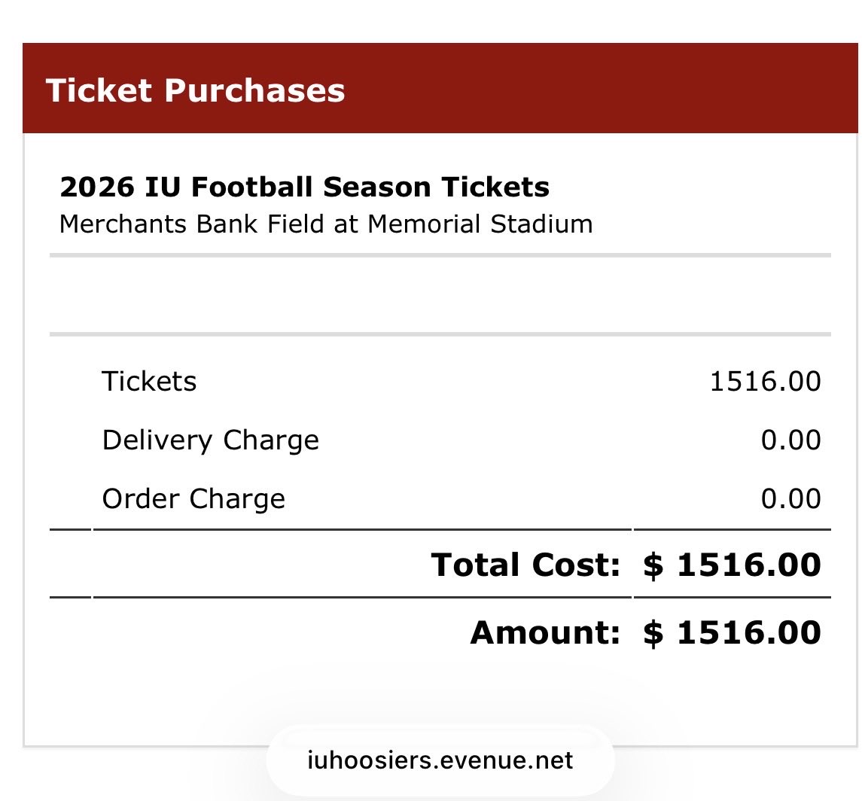Click the dark rule above the Total Cost row

[440, 530]
